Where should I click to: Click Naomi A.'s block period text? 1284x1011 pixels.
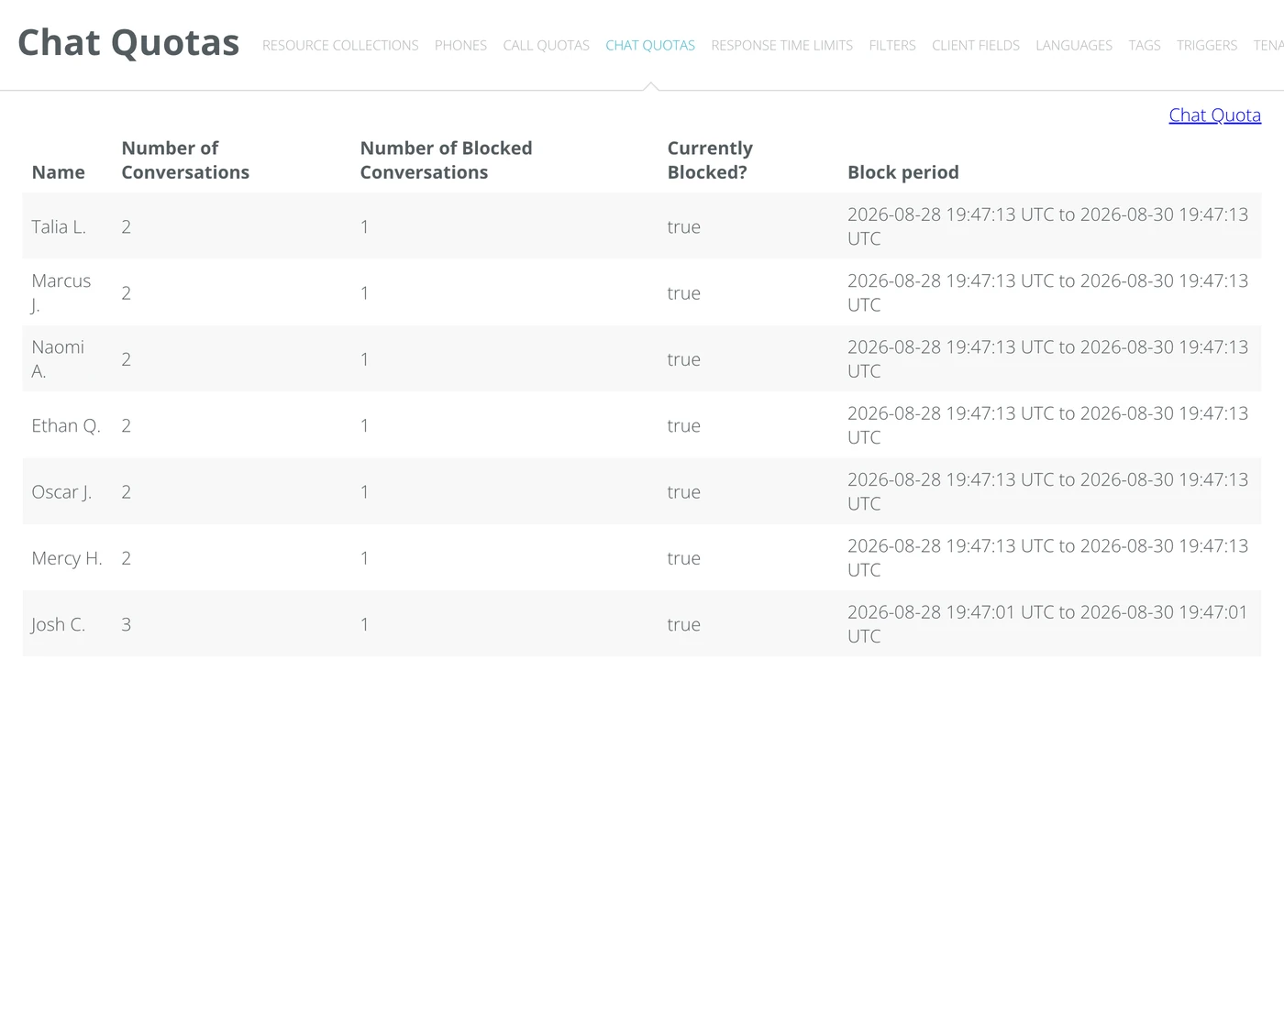pos(1047,359)
